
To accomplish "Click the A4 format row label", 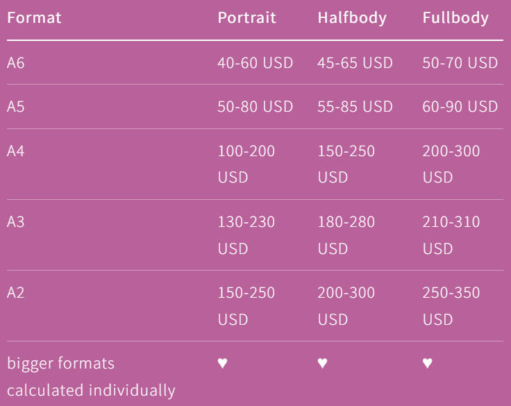I will coord(16,151).
